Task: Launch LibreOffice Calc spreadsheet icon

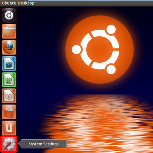Action: point(9,80)
